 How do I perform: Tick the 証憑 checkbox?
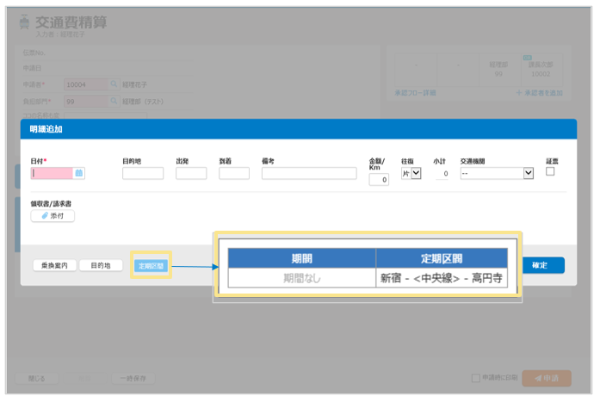550,171
